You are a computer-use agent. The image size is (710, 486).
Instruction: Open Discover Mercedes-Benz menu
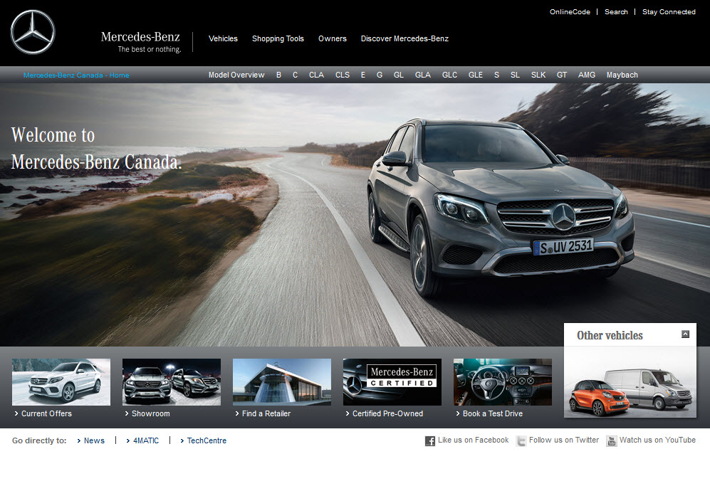(404, 38)
